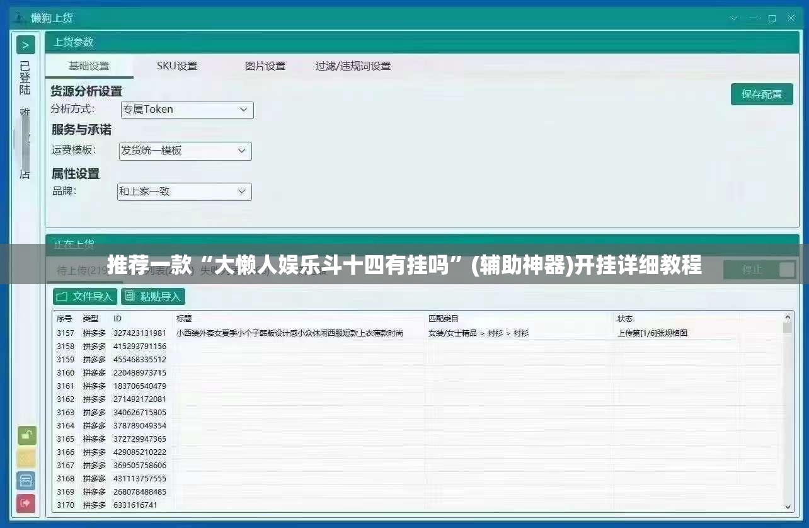The width and height of the screenshot is (809, 528).
Task: Select ID 268078488485 cell
Action: [140, 491]
